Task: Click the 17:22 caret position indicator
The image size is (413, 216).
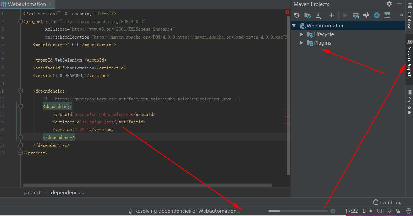Action: pyautogui.click(x=352, y=211)
